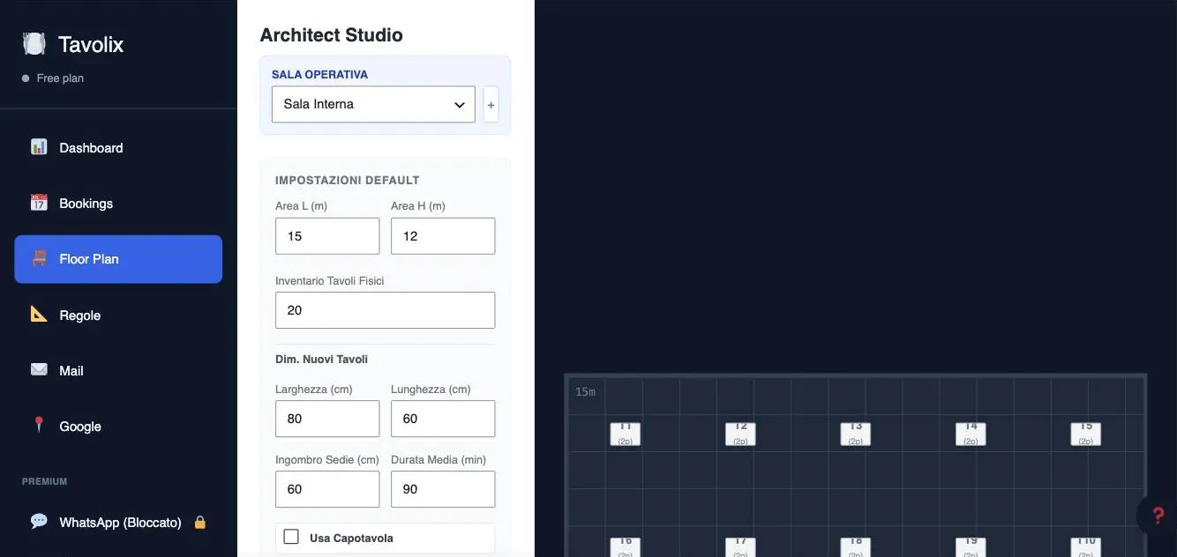This screenshot has width=1177, height=557.
Task: Focus the Area L (m) field
Action: [x=327, y=236]
